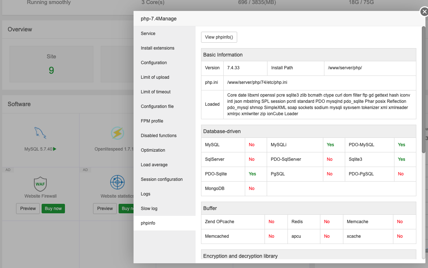View the Slow log
This screenshot has height=268, width=428.
pyautogui.click(x=149, y=209)
